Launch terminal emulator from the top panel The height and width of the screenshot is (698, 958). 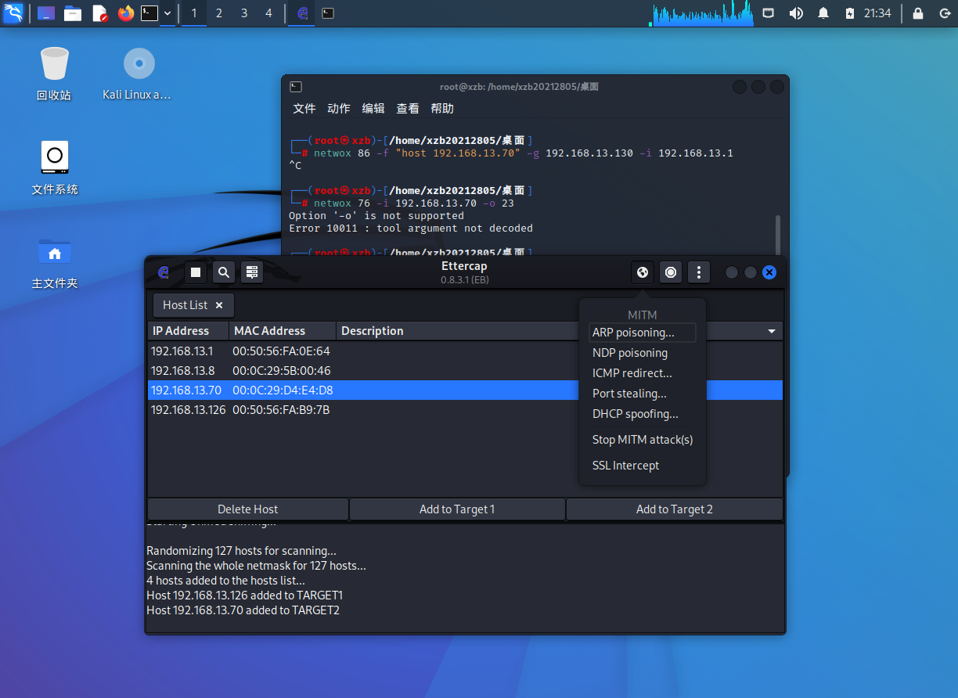(x=149, y=13)
